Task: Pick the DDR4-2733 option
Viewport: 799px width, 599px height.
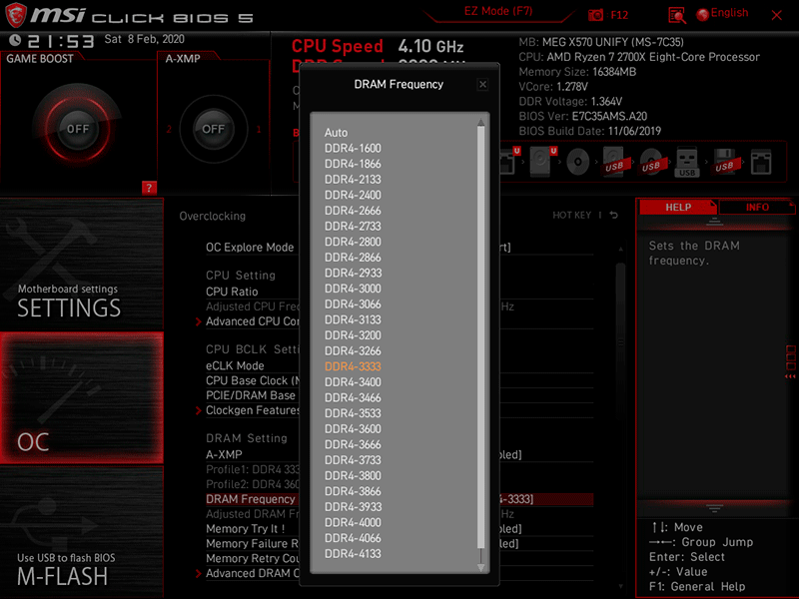Action: pyautogui.click(x=353, y=227)
